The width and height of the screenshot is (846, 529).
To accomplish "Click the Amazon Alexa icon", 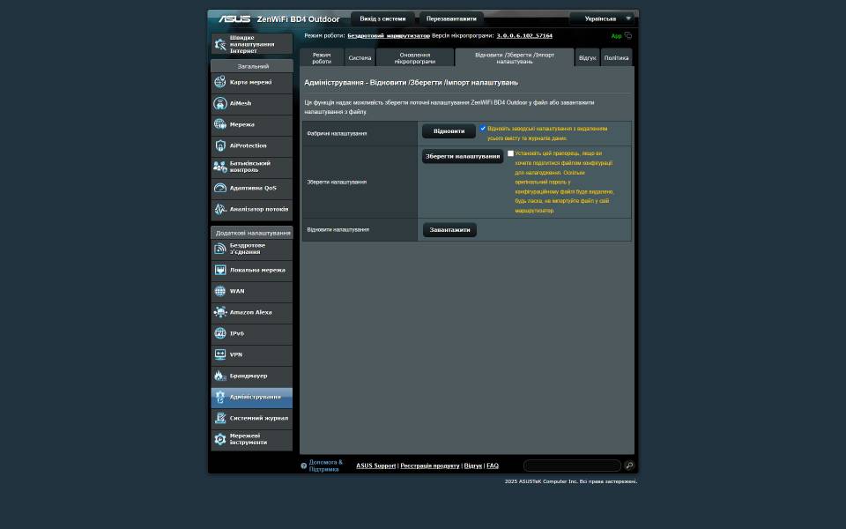I will (220, 312).
